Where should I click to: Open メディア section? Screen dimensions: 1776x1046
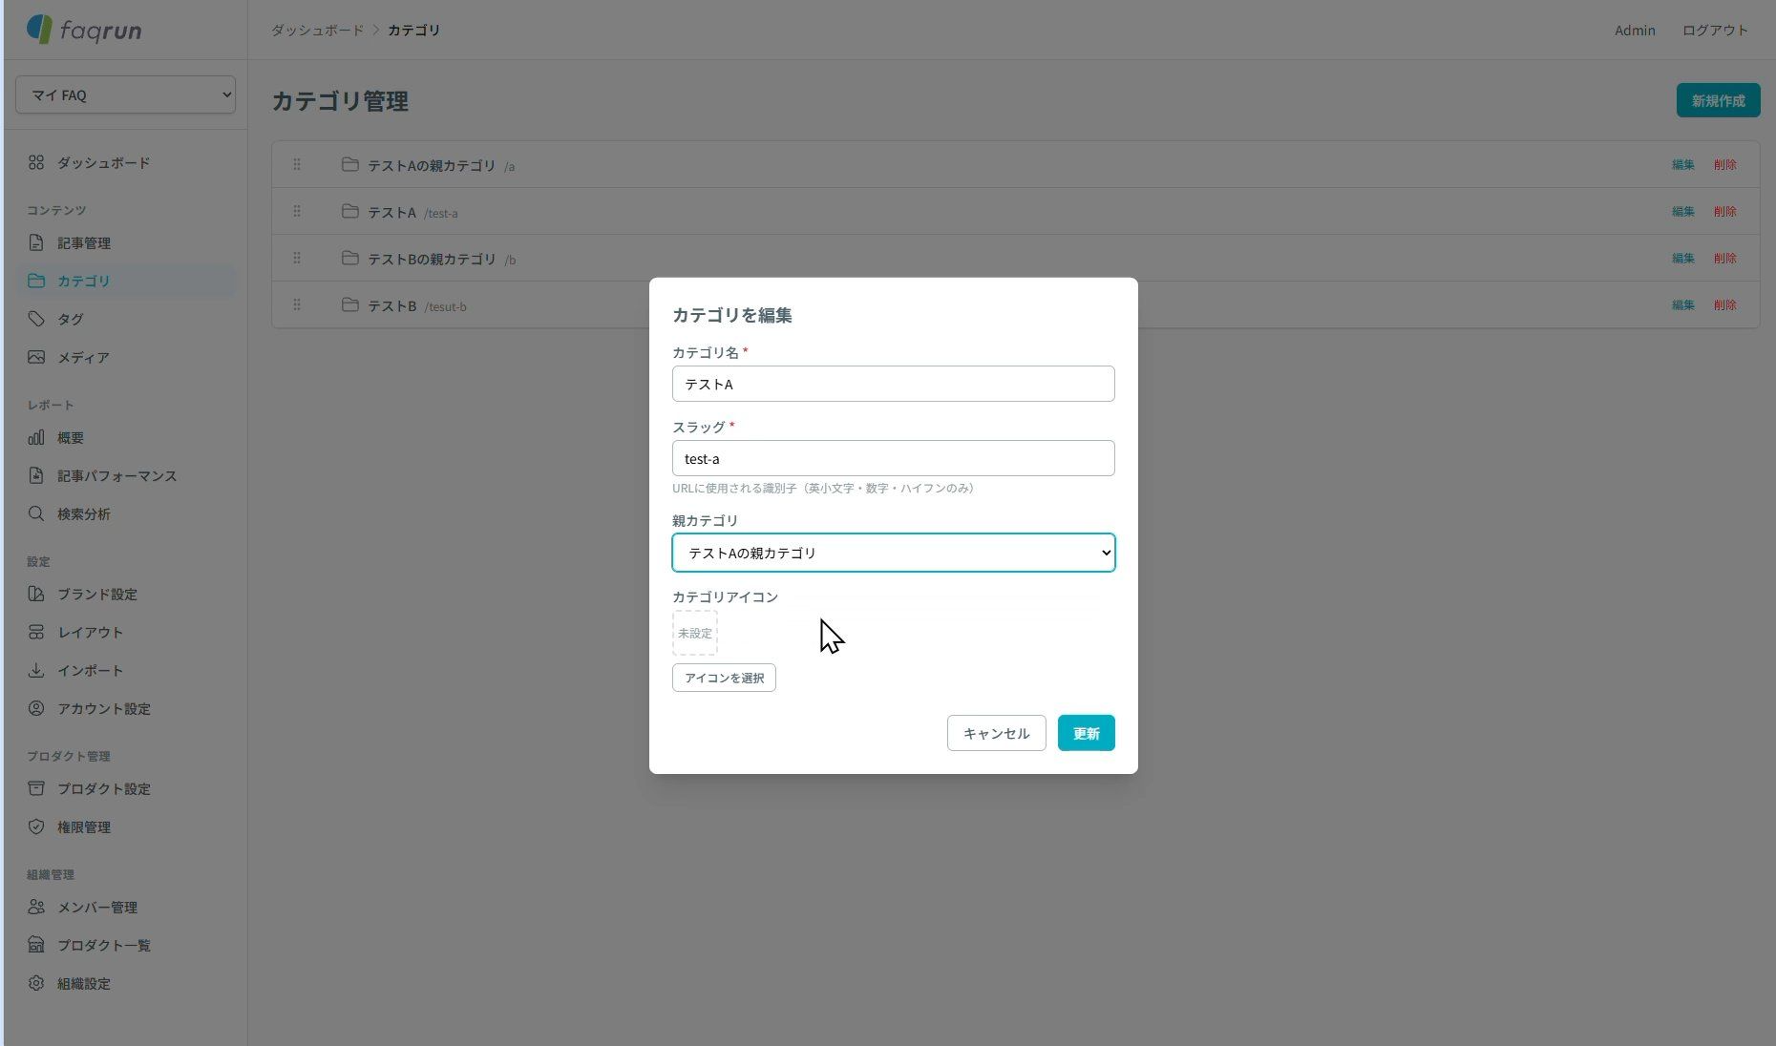click(126, 358)
